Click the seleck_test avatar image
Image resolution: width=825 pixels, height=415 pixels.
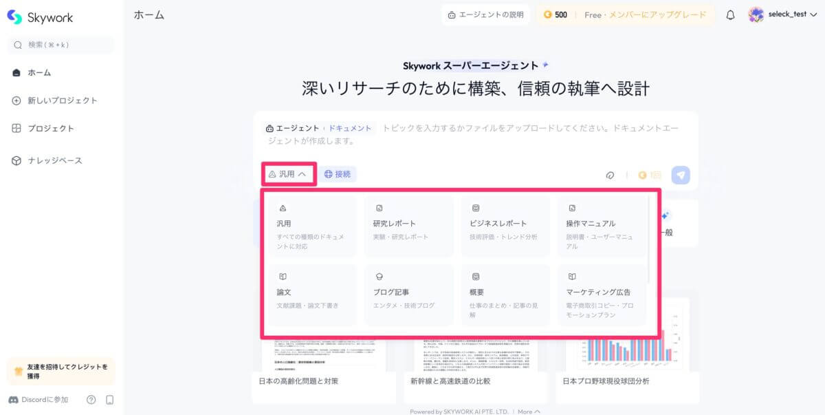[756, 14]
